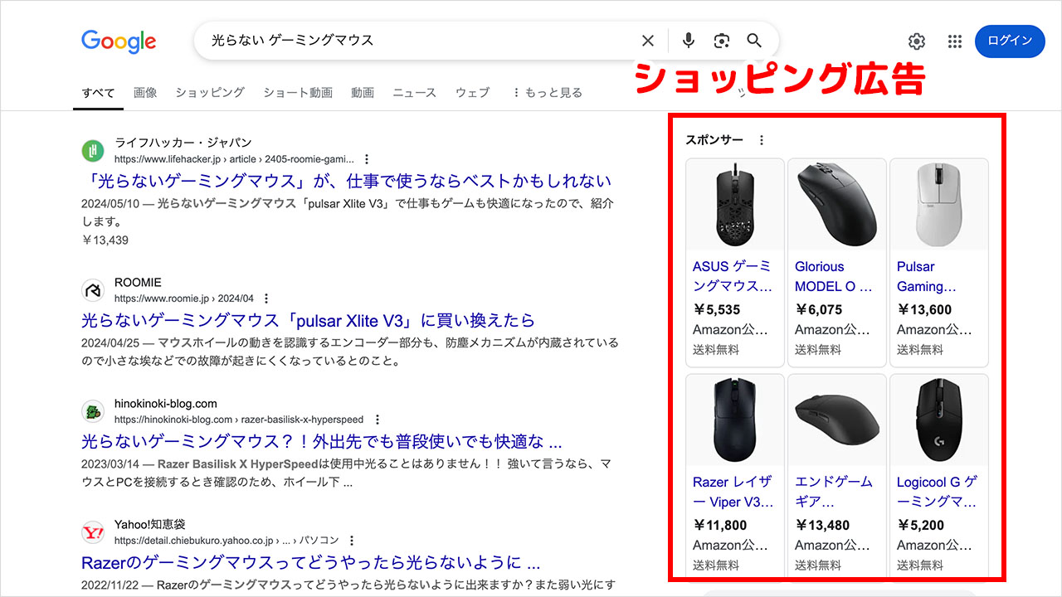Click the エンドゲームギア ad title
This screenshot has height=597, width=1062.
[834, 492]
